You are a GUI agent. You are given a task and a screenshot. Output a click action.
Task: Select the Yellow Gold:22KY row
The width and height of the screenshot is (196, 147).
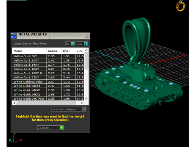(48, 77)
